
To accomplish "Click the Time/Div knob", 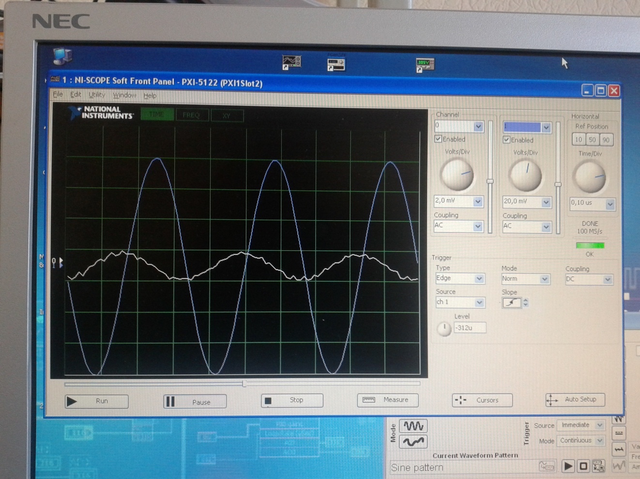I will 589,176.
